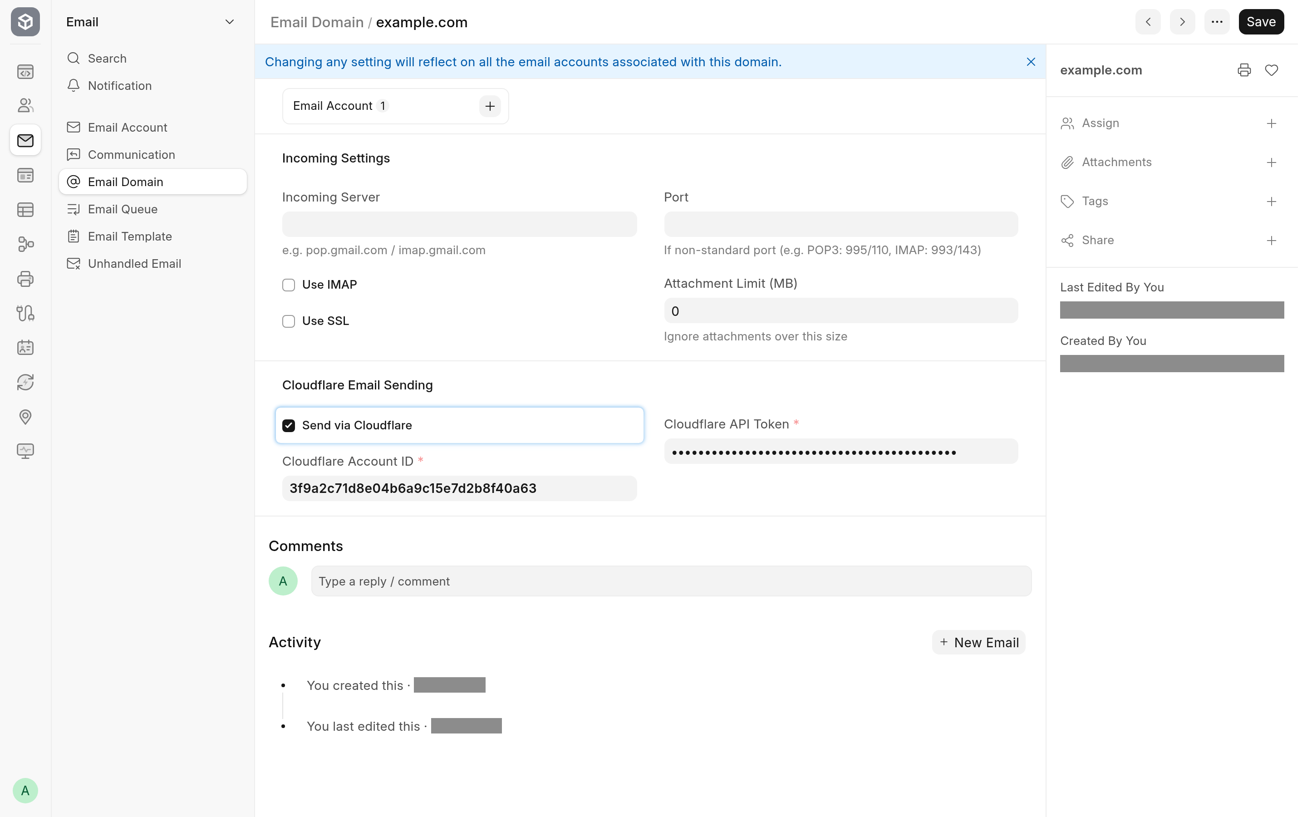Click the Frappe logo at top left
The height and width of the screenshot is (817, 1307).
coord(25,22)
